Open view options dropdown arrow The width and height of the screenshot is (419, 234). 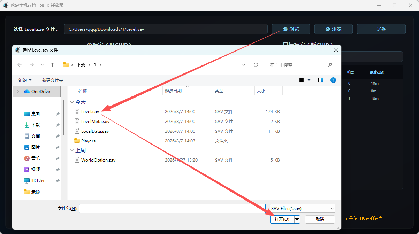point(309,80)
